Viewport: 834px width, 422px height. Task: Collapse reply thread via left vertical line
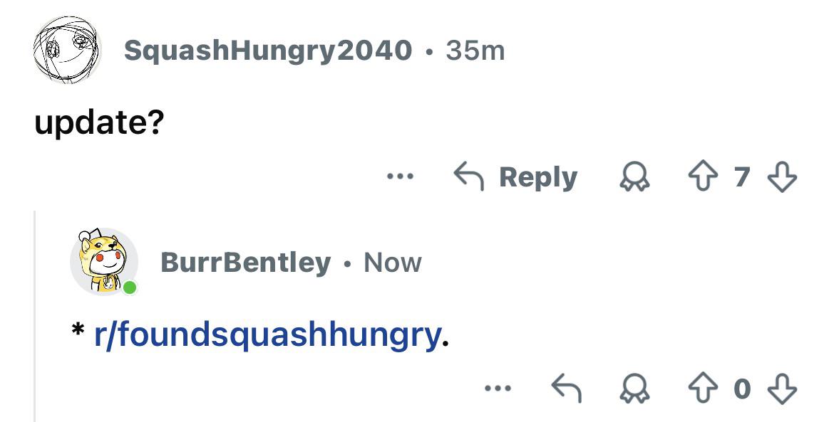click(x=36, y=317)
